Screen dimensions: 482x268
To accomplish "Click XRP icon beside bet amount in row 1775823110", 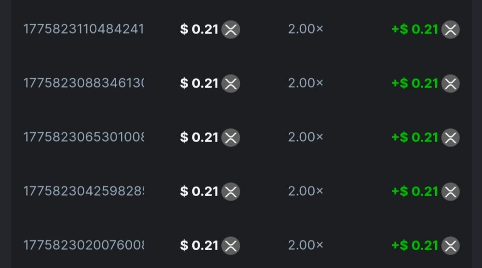I will 231,30.
